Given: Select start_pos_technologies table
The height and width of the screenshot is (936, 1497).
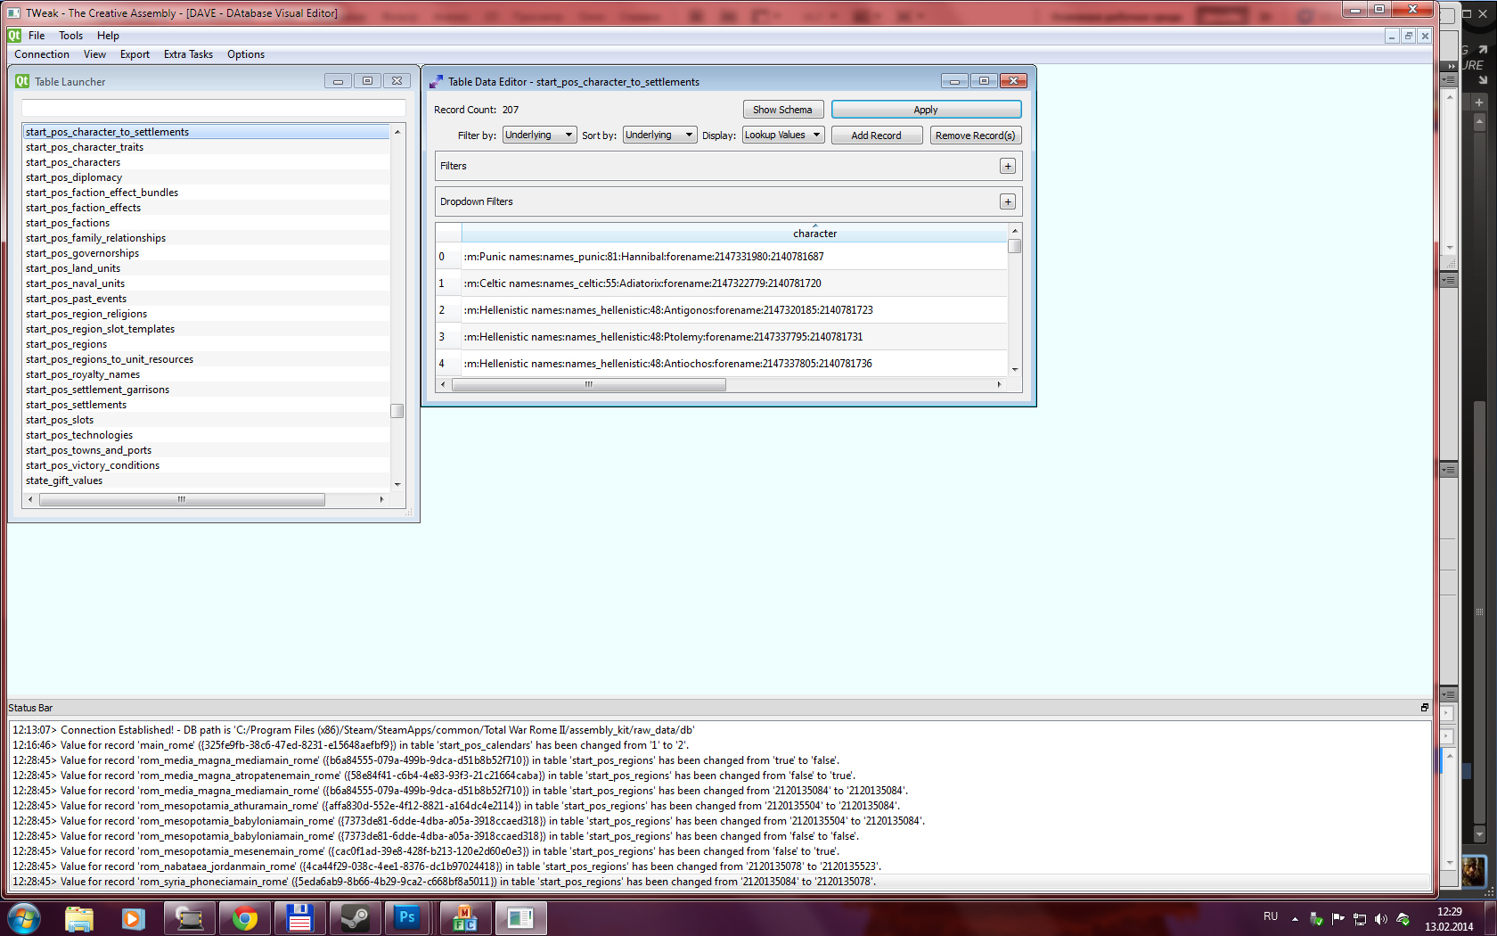Looking at the screenshot, I should click(x=207, y=435).
